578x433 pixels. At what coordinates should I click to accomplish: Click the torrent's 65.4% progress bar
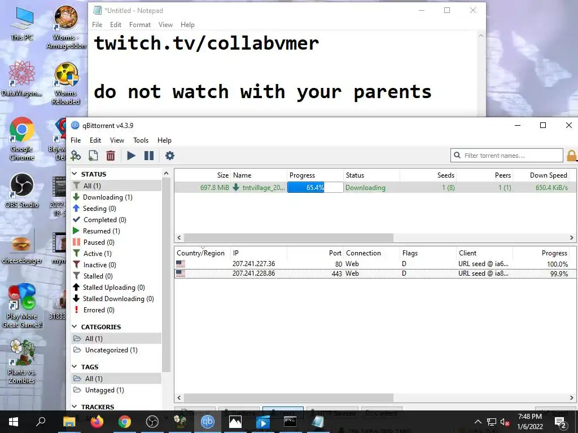tap(315, 187)
